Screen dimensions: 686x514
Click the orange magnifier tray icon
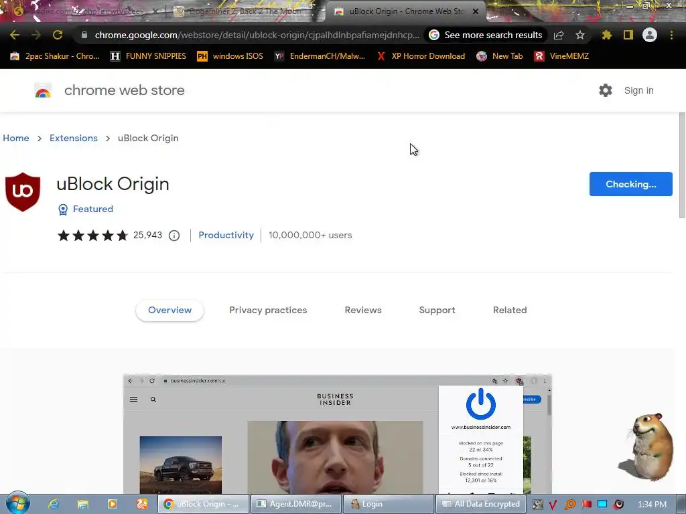[x=570, y=505]
